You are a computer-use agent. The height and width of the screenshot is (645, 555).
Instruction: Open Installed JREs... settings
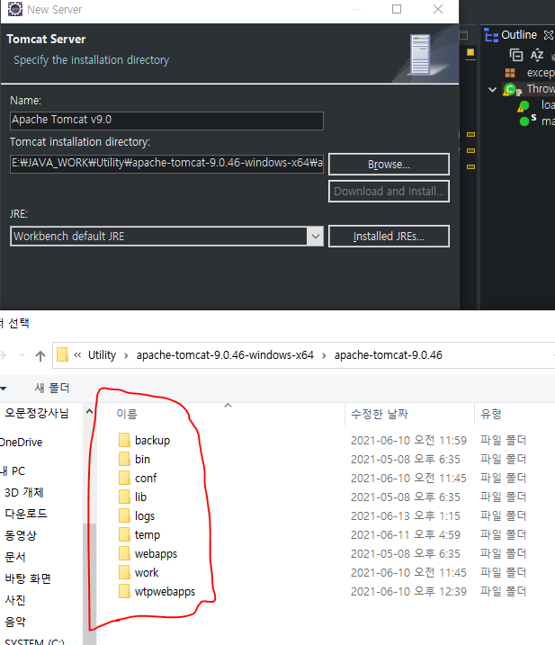click(x=389, y=236)
